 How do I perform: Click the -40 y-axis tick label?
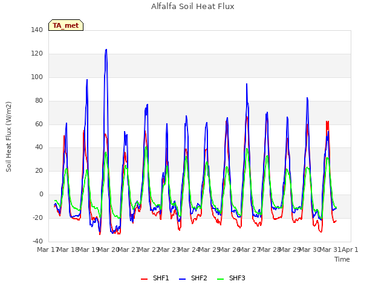click(x=37, y=241)
